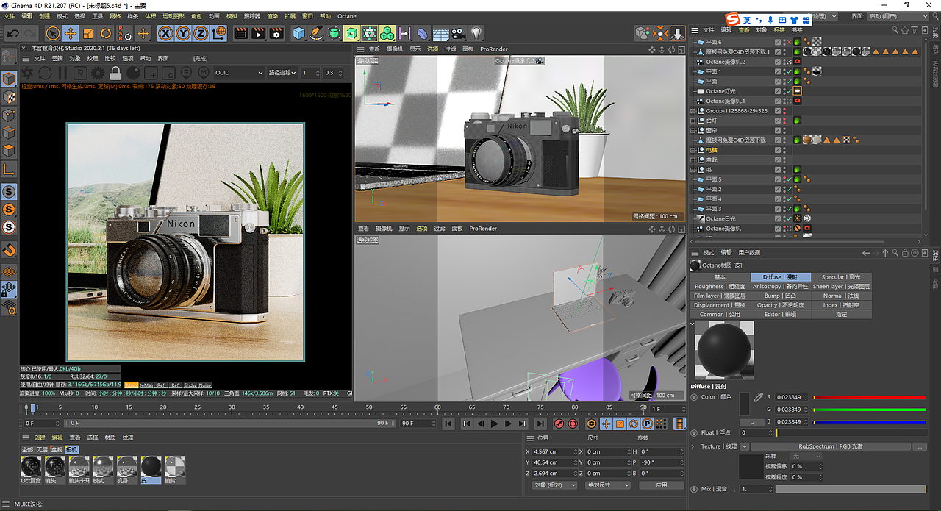Open the ProRender menu of top viewport
Viewport: 941px width, 511px height.
click(494, 49)
